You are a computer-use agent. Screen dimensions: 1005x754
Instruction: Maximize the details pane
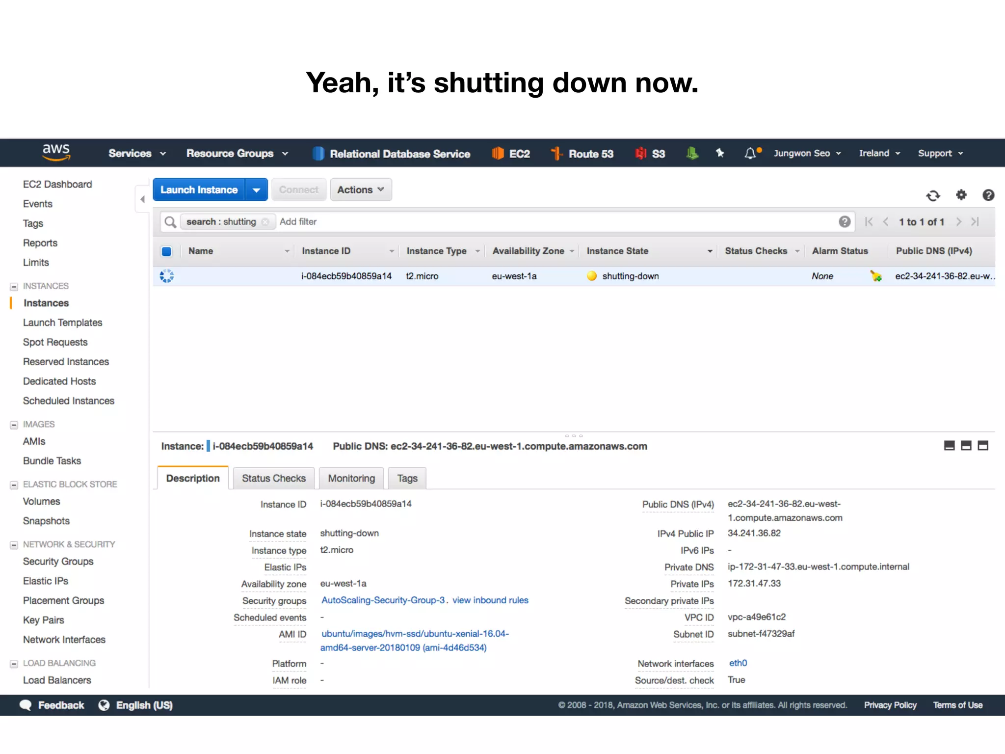coord(983,446)
